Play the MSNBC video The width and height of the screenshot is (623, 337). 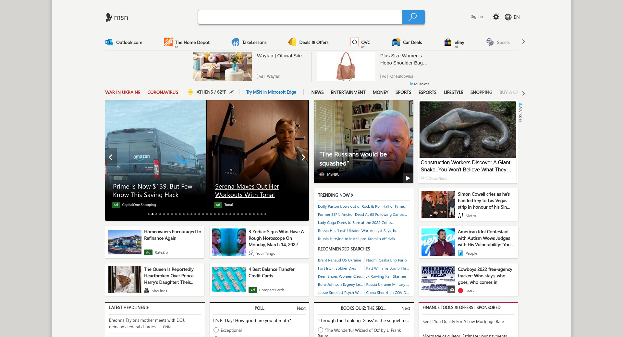[408, 178]
